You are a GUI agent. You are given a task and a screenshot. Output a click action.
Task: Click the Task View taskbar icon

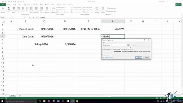[x=39, y=101]
